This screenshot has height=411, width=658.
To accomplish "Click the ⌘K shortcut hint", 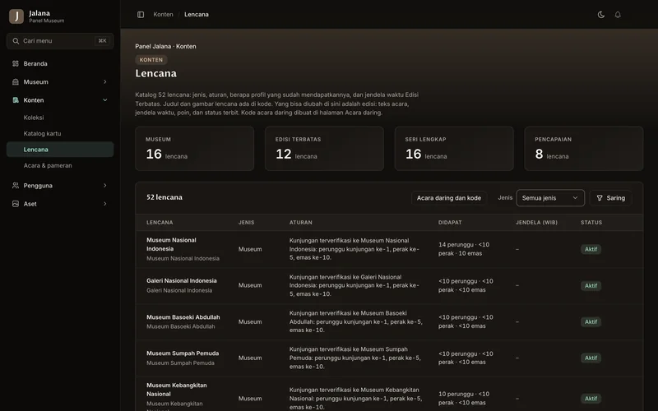I will click(x=102, y=40).
